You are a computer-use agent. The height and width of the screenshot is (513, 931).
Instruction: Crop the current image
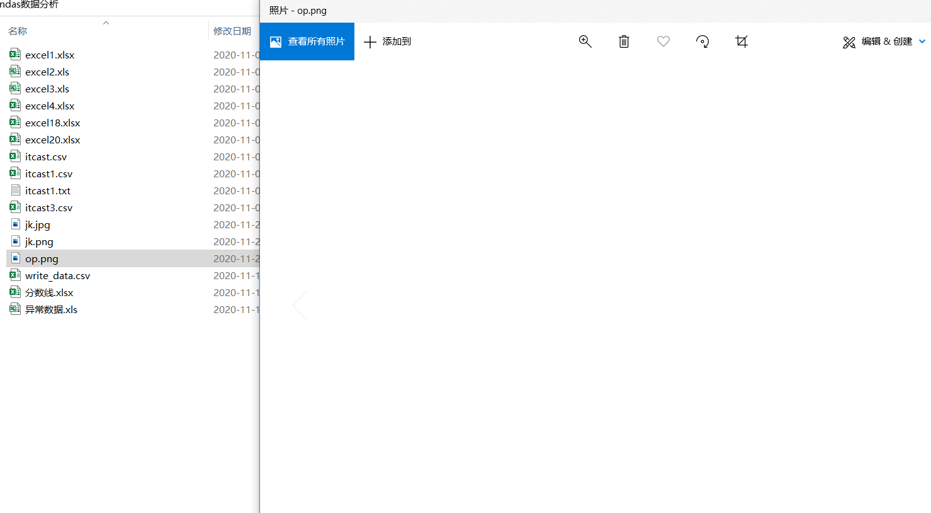[741, 41]
